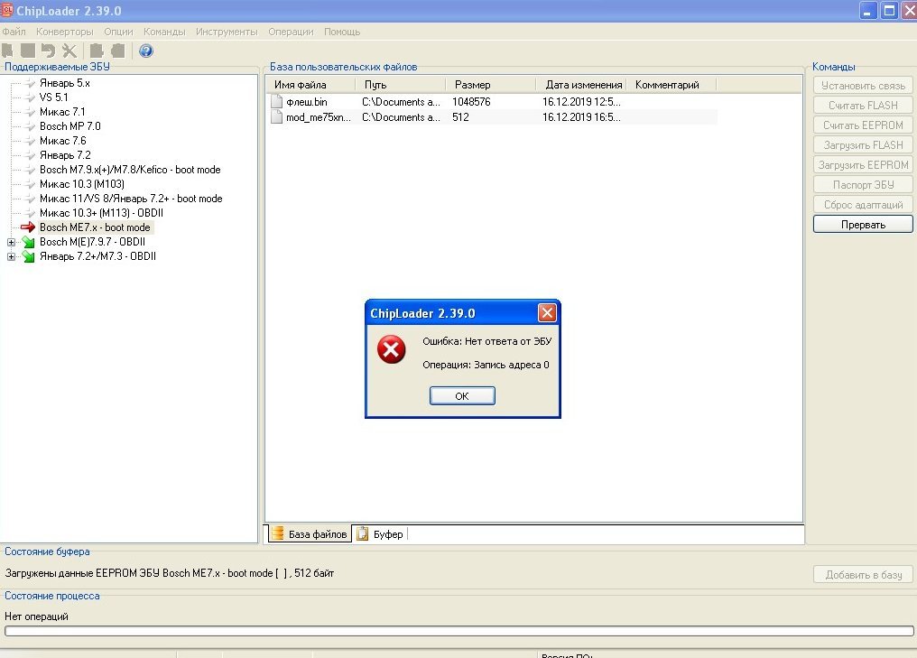This screenshot has height=658, width=917.
Task: Click the process progress bar
Action: pyautogui.click(x=458, y=631)
